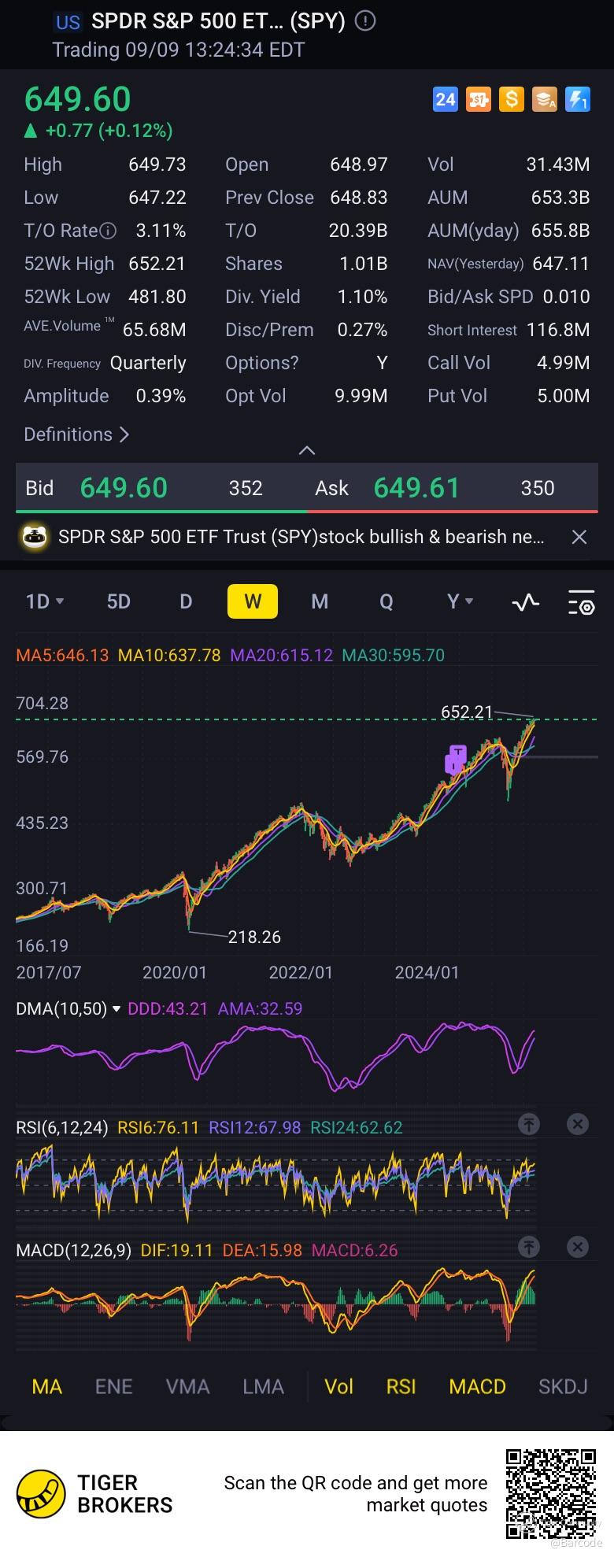Viewport: 614px width, 1557px height.
Task: Toggle the MA overlay indicator
Action: 46,1386
